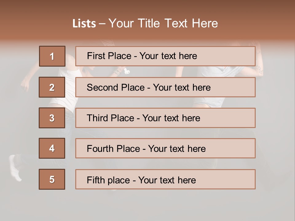Click the dancer's white tank top
The width and height of the screenshot is (295, 221).
coord(70,73)
